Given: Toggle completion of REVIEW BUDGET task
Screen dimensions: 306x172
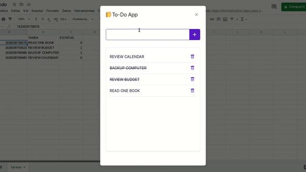Looking at the screenshot, I should point(124,80).
